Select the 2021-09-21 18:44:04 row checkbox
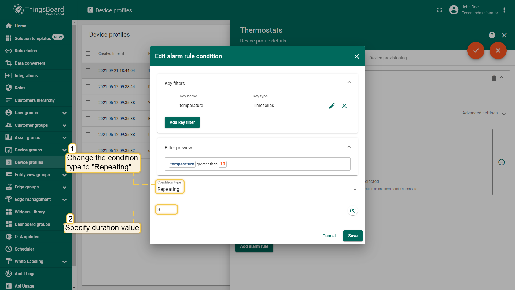515x290 pixels. pos(88,71)
